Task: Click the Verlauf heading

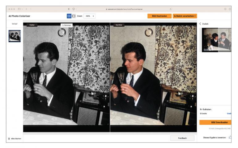Action: point(15,24)
